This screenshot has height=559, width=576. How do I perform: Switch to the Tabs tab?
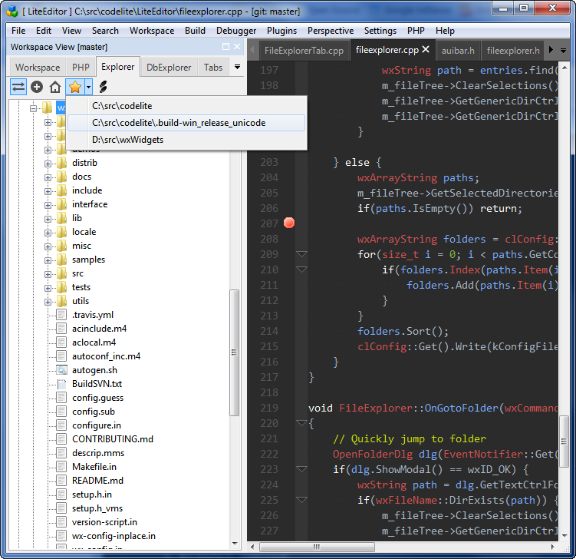[213, 68]
